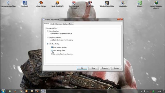165x93 pixels.
Task: Click the 'Load all device drivers and services' text
Action: (61, 34)
